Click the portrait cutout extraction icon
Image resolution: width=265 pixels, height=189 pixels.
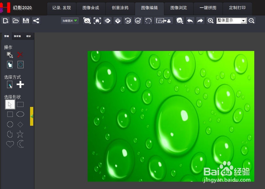163,21
